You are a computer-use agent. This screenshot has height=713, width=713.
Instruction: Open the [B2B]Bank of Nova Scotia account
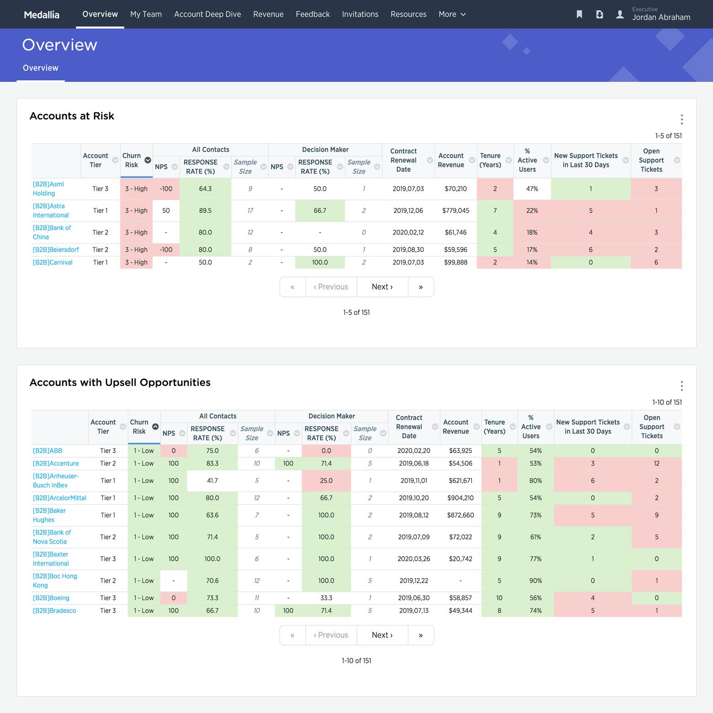pos(52,537)
